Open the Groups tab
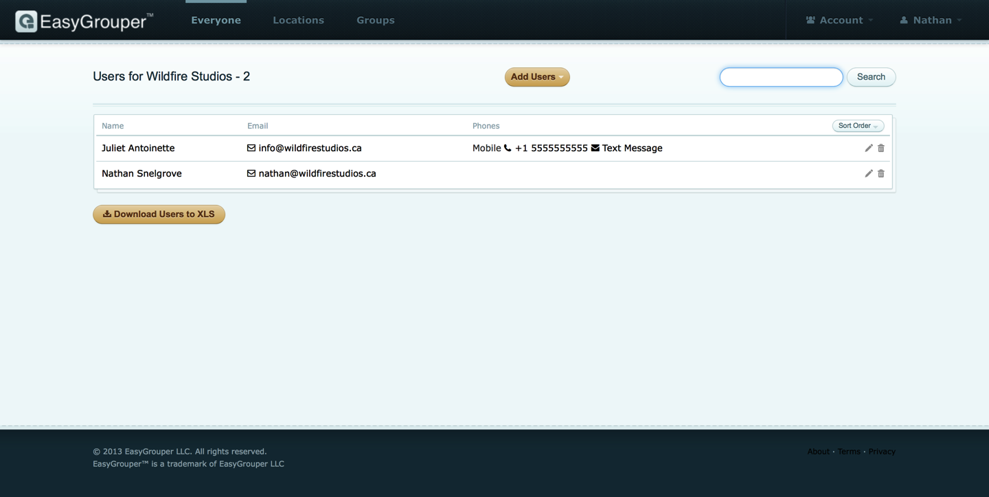The image size is (989, 497). point(376,20)
